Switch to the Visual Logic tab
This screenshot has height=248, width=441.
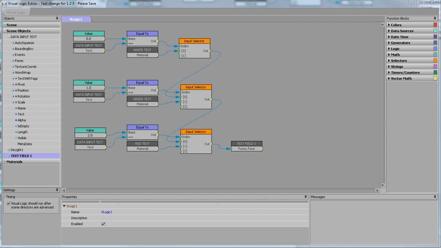pyautogui.click(x=16, y=12)
